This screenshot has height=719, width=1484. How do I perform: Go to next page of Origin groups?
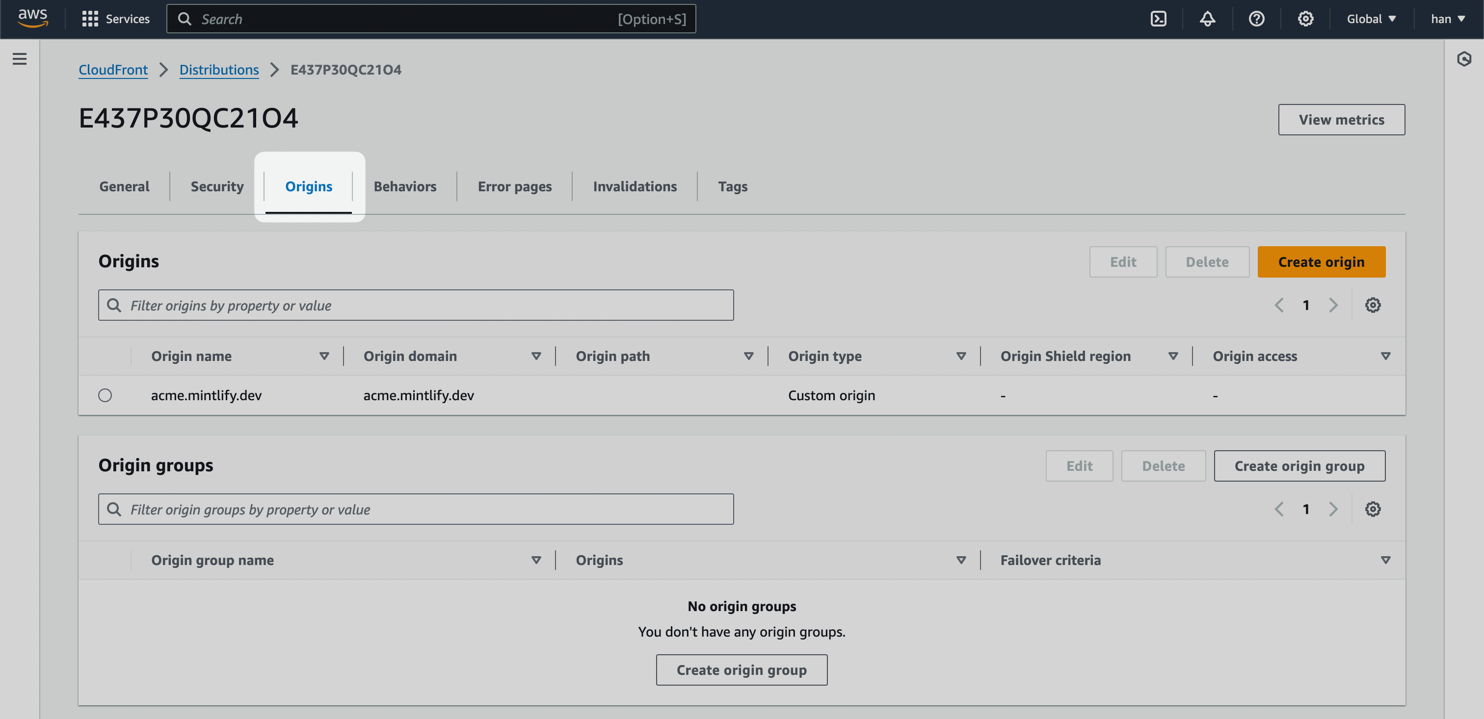tap(1333, 509)
